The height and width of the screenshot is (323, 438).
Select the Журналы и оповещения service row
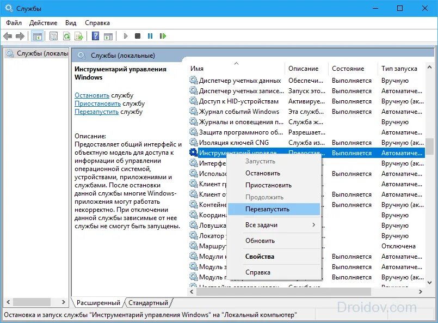click(x=306, y=122)
